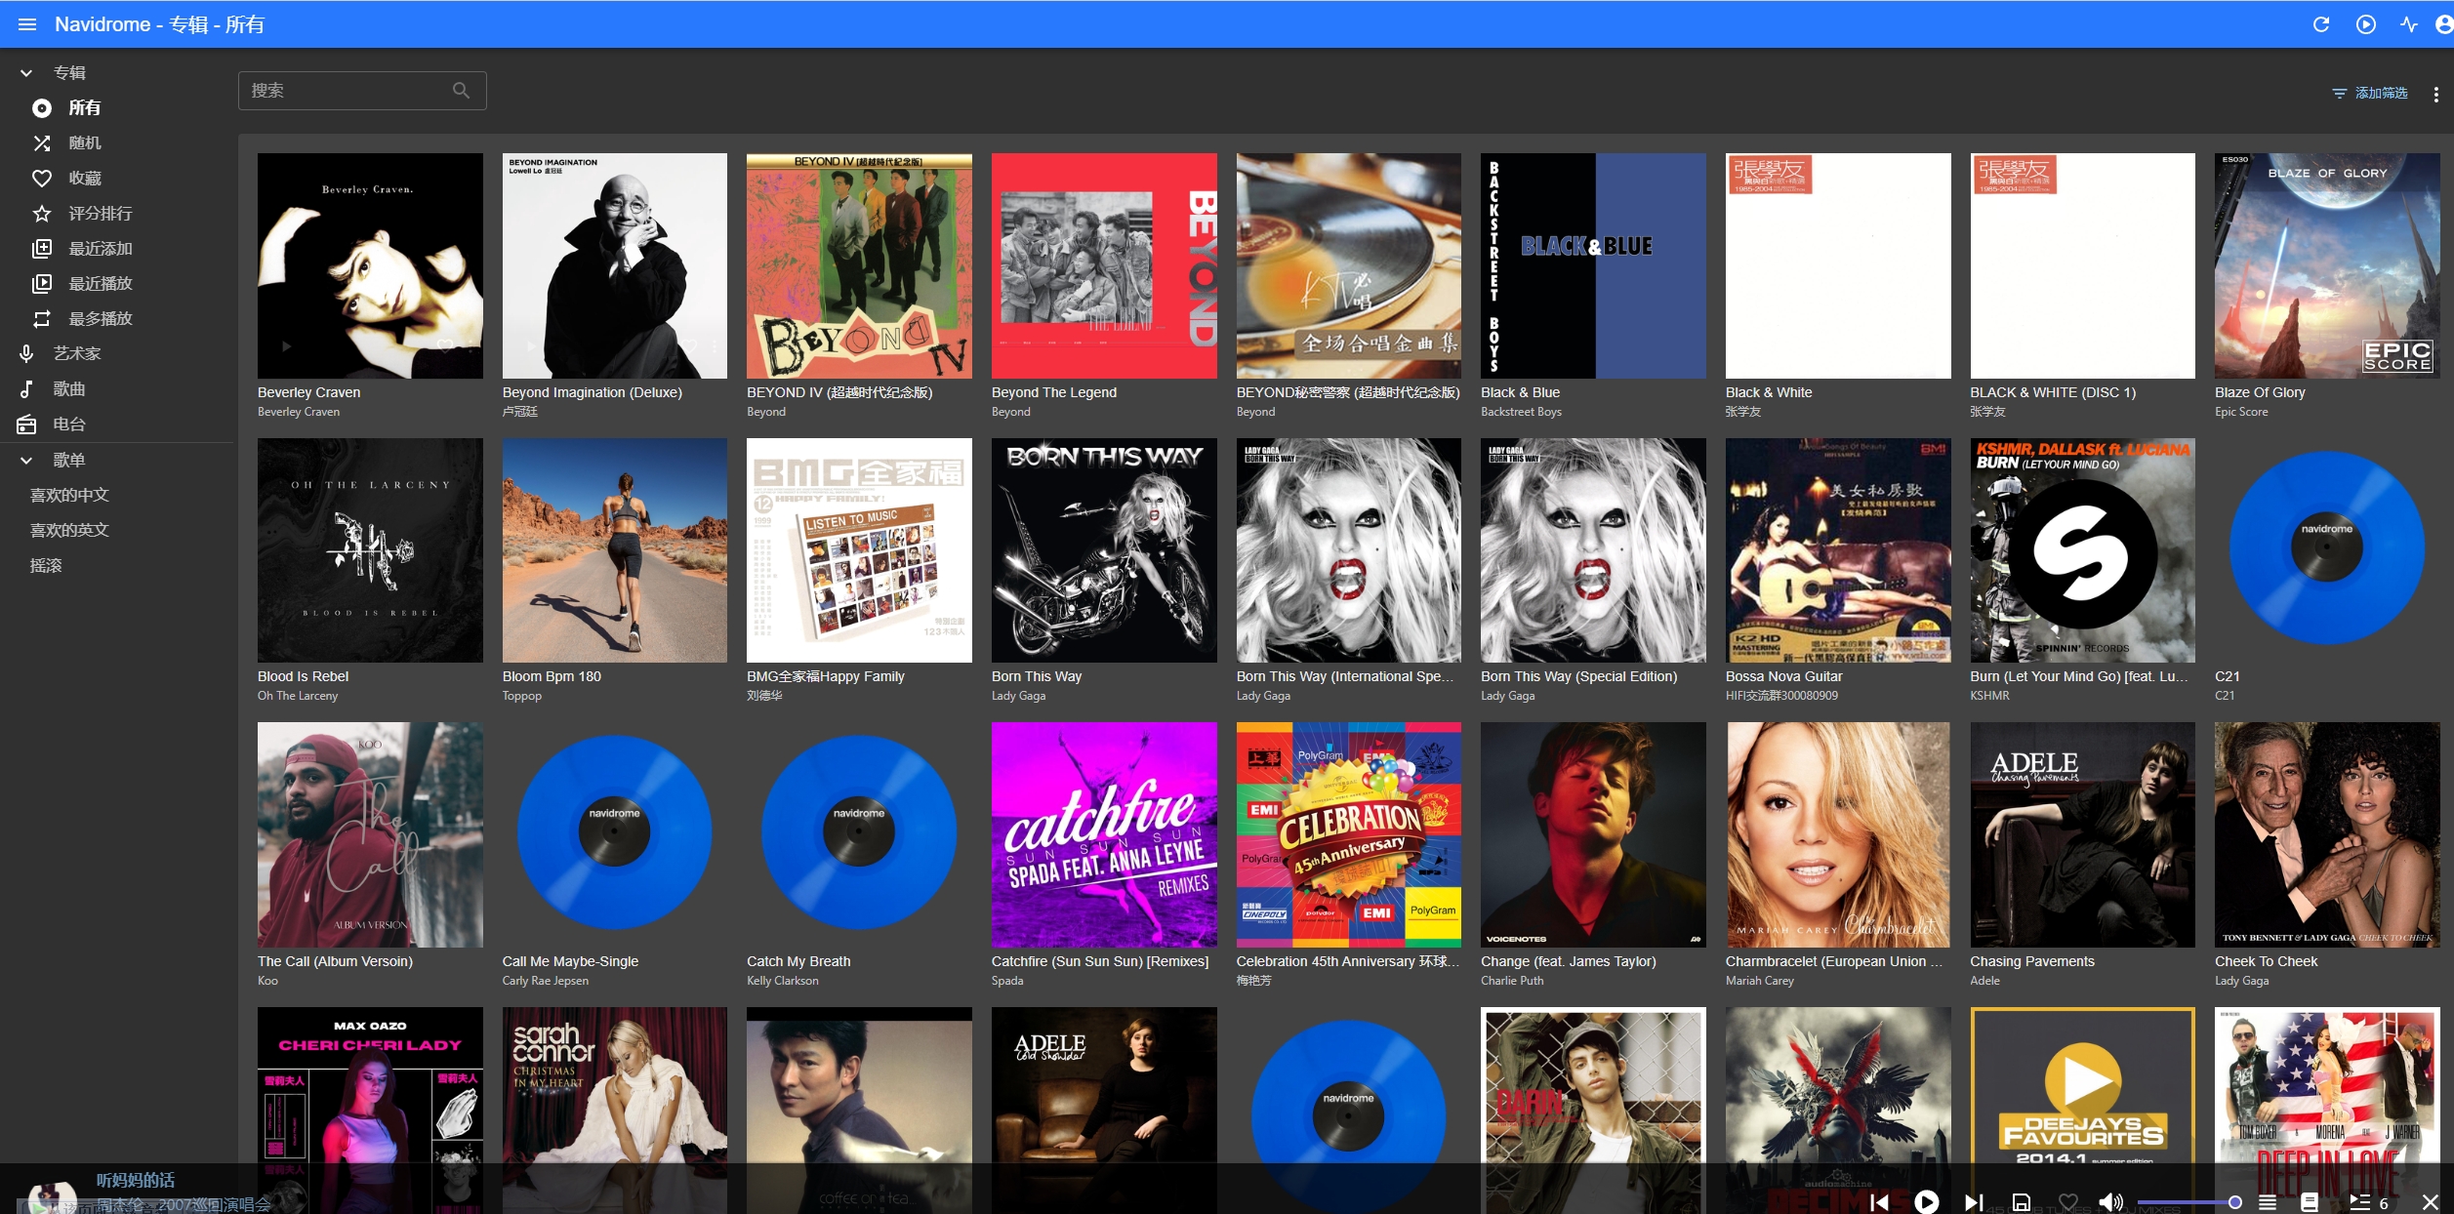Open the activity pulse icon
Viewport: 2454px width, 1214px height.
[x=2408, y=24]
